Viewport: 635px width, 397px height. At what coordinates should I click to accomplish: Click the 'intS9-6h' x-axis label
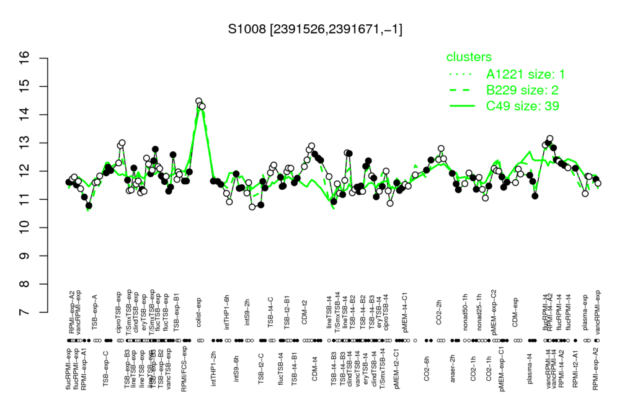click(x=236, y=368)
